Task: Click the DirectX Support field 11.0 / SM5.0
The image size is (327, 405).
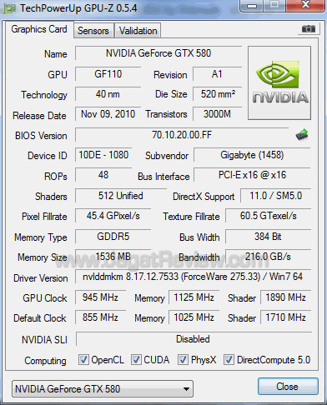Action: tap(275, 196)
